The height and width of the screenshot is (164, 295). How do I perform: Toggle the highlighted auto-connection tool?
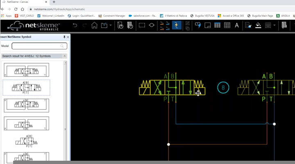point(177,25)
